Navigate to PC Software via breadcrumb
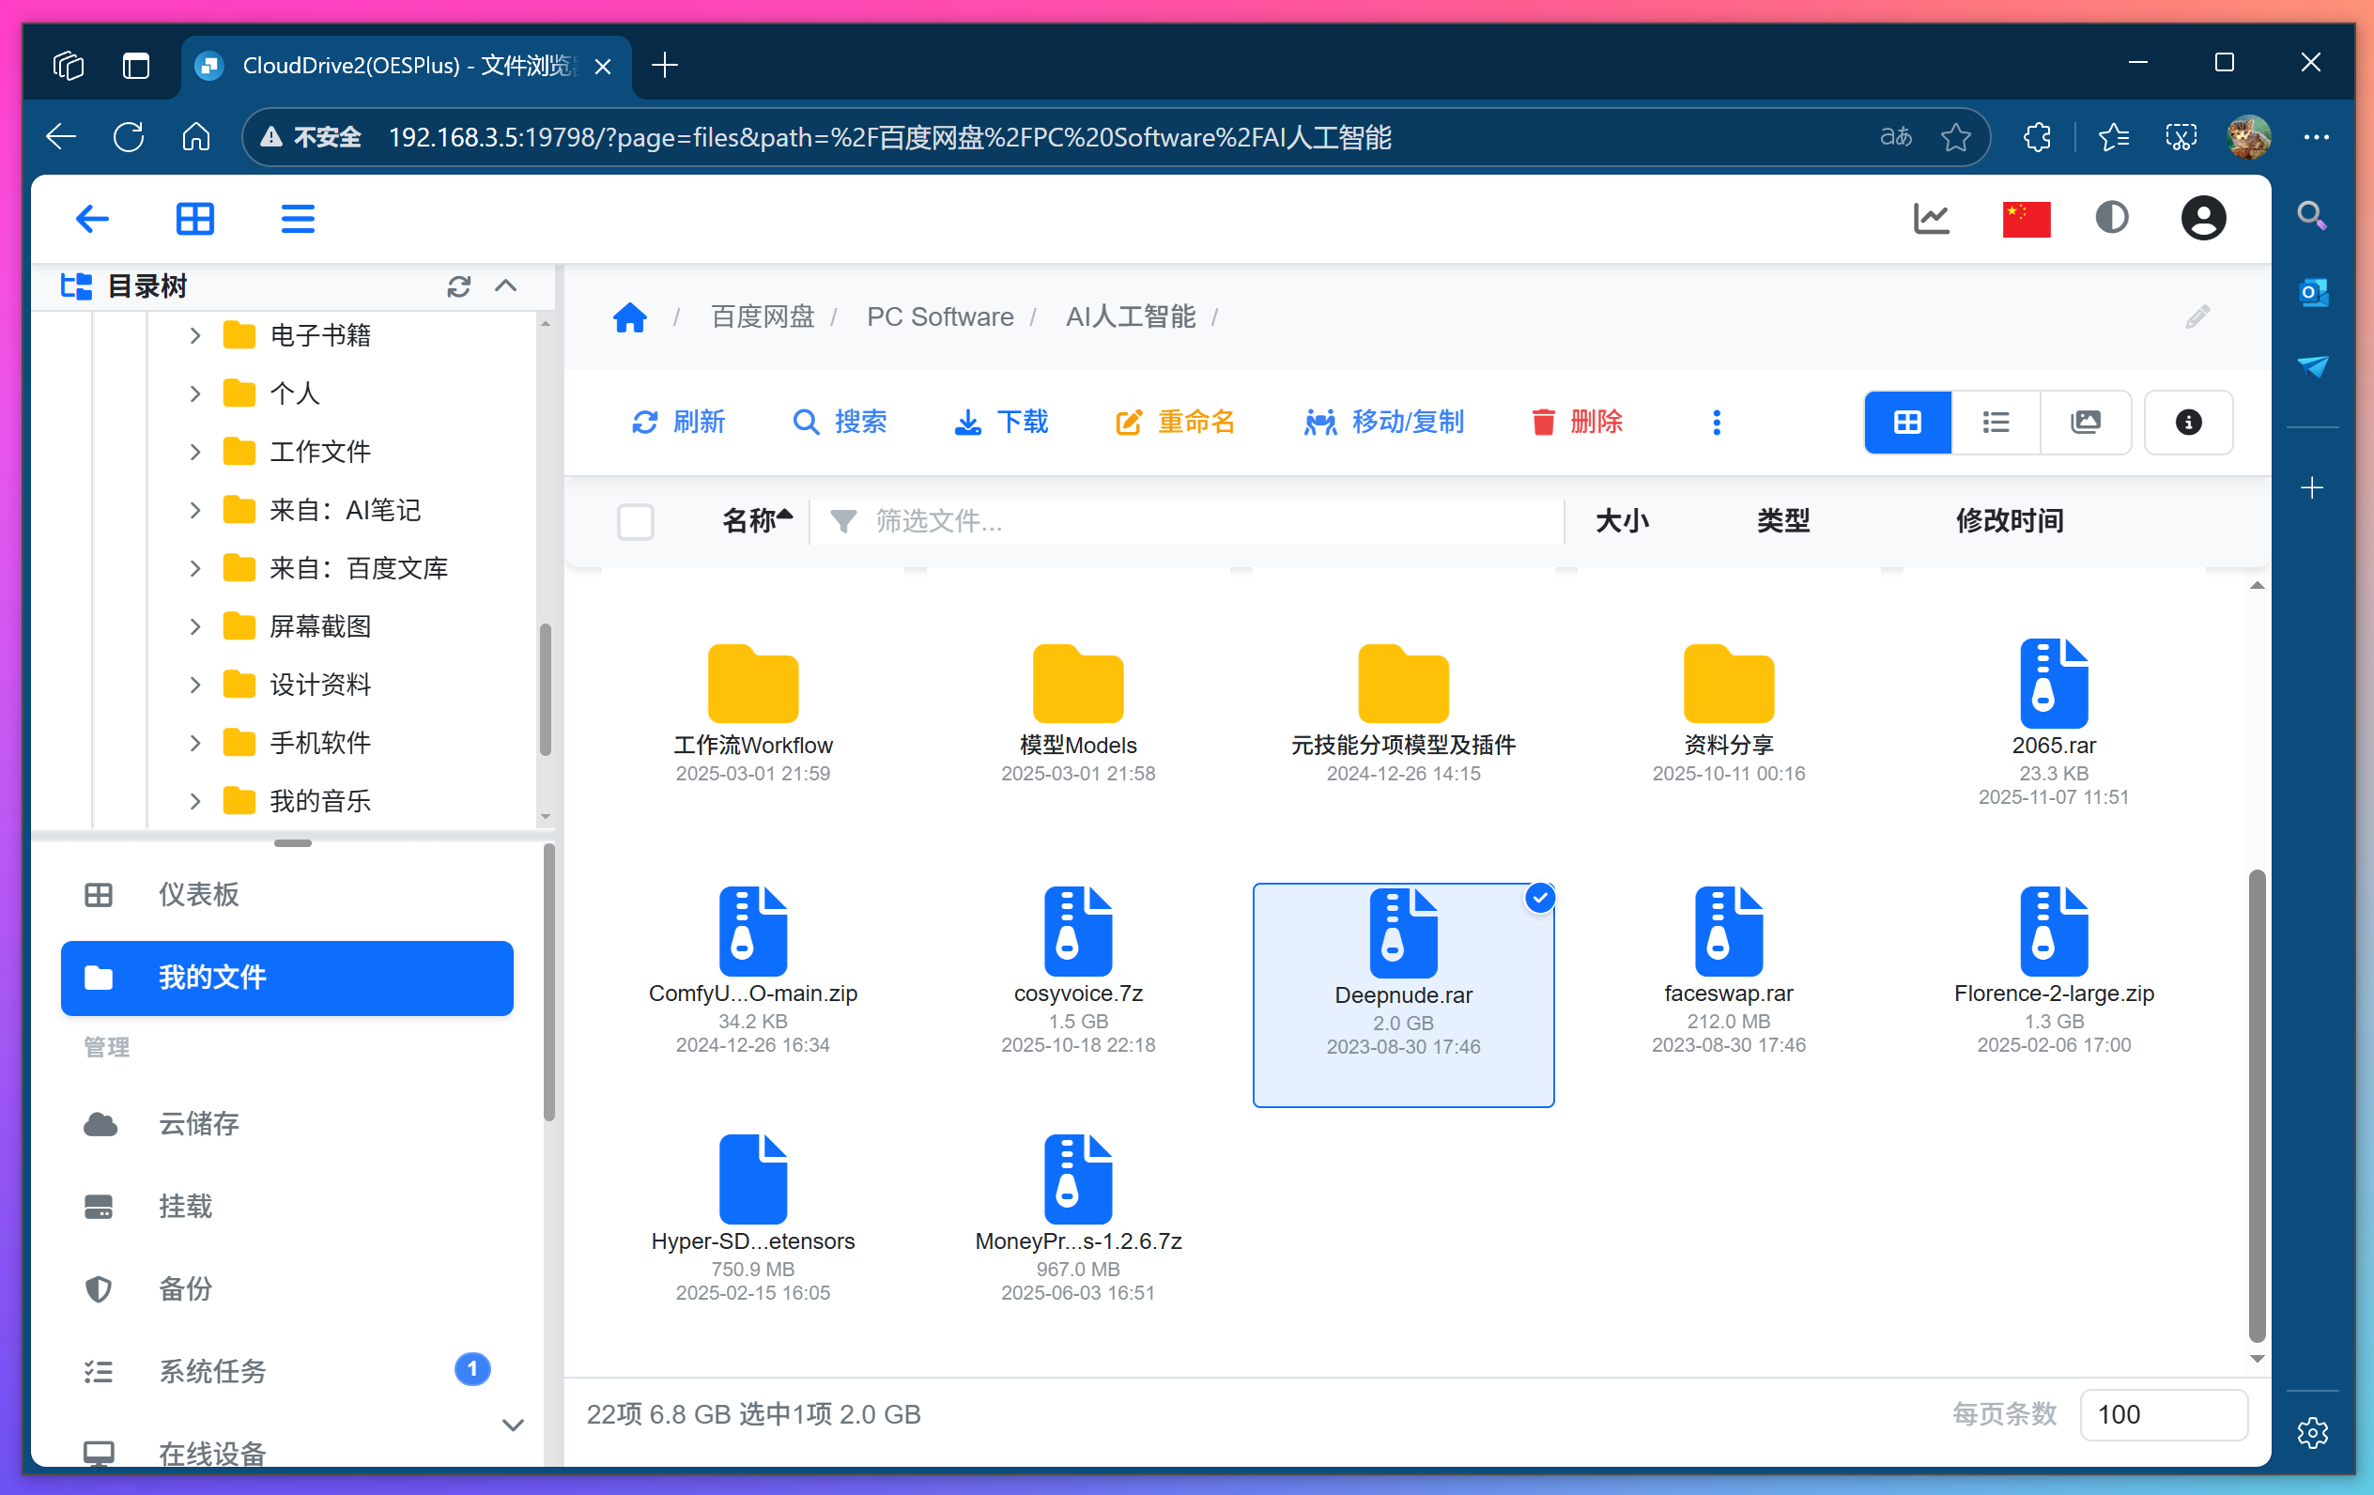Image resolution: width=2374 pixels, height=1495 pixels. pyautogui.click(x=938, y=316)
